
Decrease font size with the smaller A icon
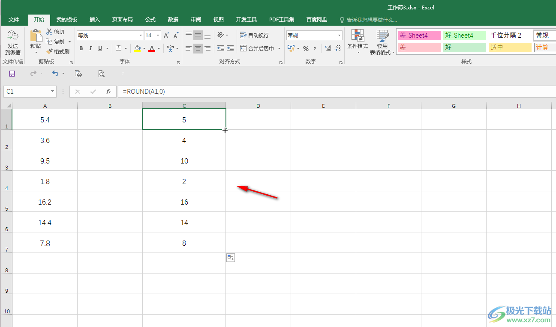(x=176, y=36)
